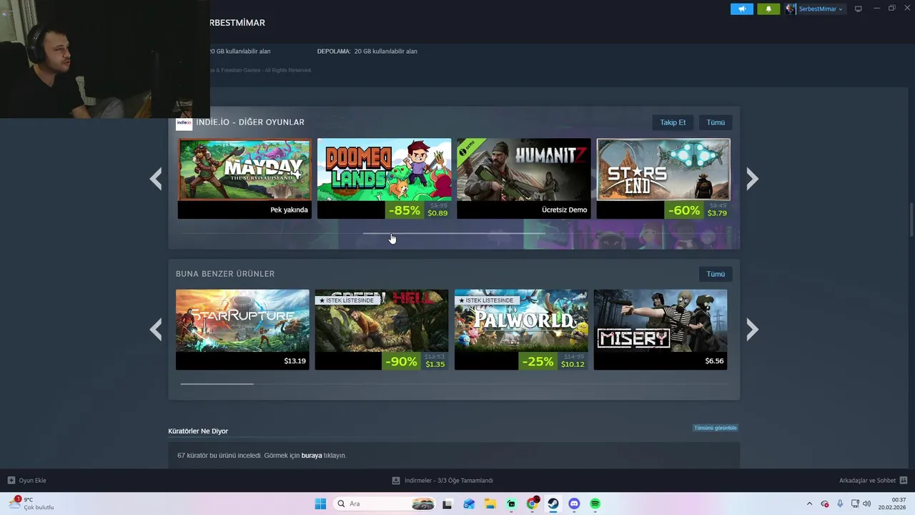This screenshot has height=515, width=915.
Task: Click Tümü in the indie.io section
Action: [716, 122]
